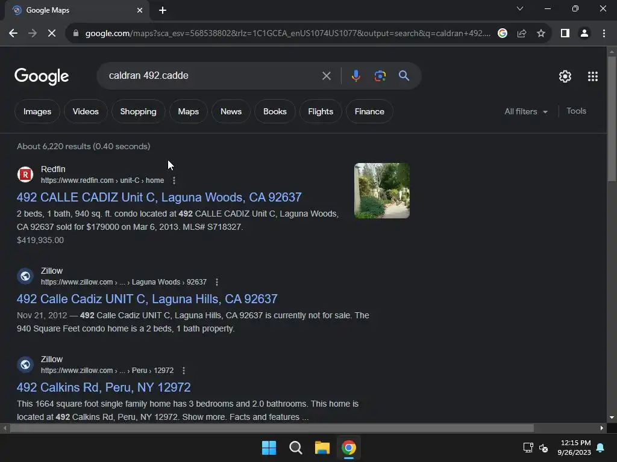
Task: Open the Windows Start menu
Action: (269, 448)
